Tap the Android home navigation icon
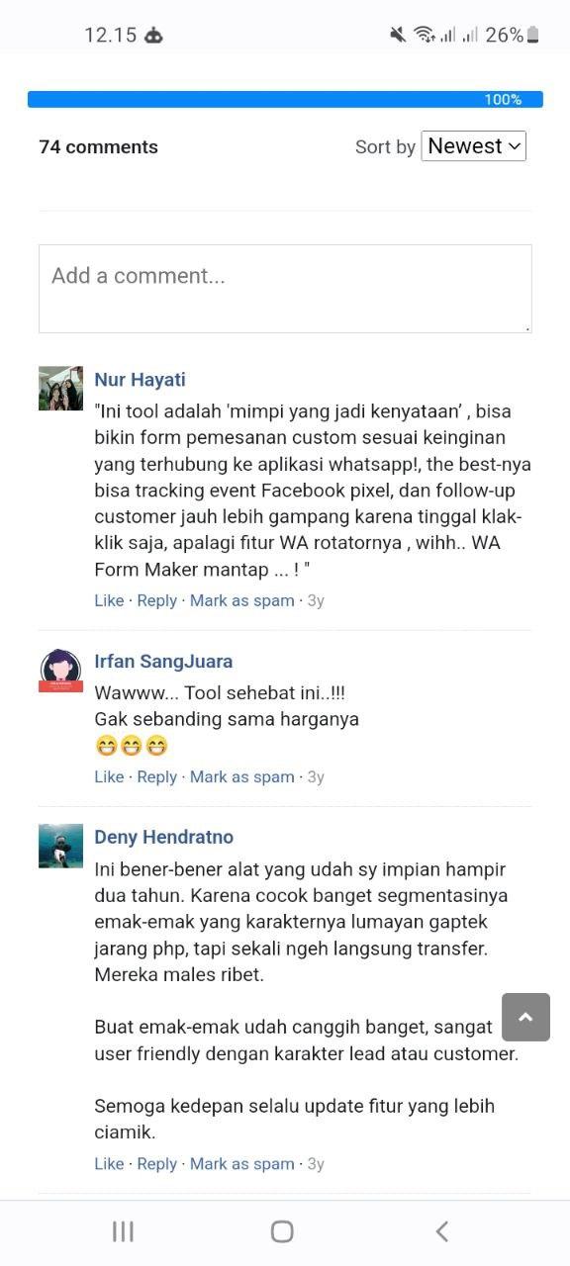The image size is (570, 1266). click(x=282, y=1231)
